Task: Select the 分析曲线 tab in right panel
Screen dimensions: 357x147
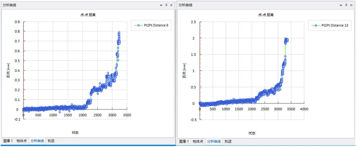Action: pyautogui.click(x=213, y=142)
